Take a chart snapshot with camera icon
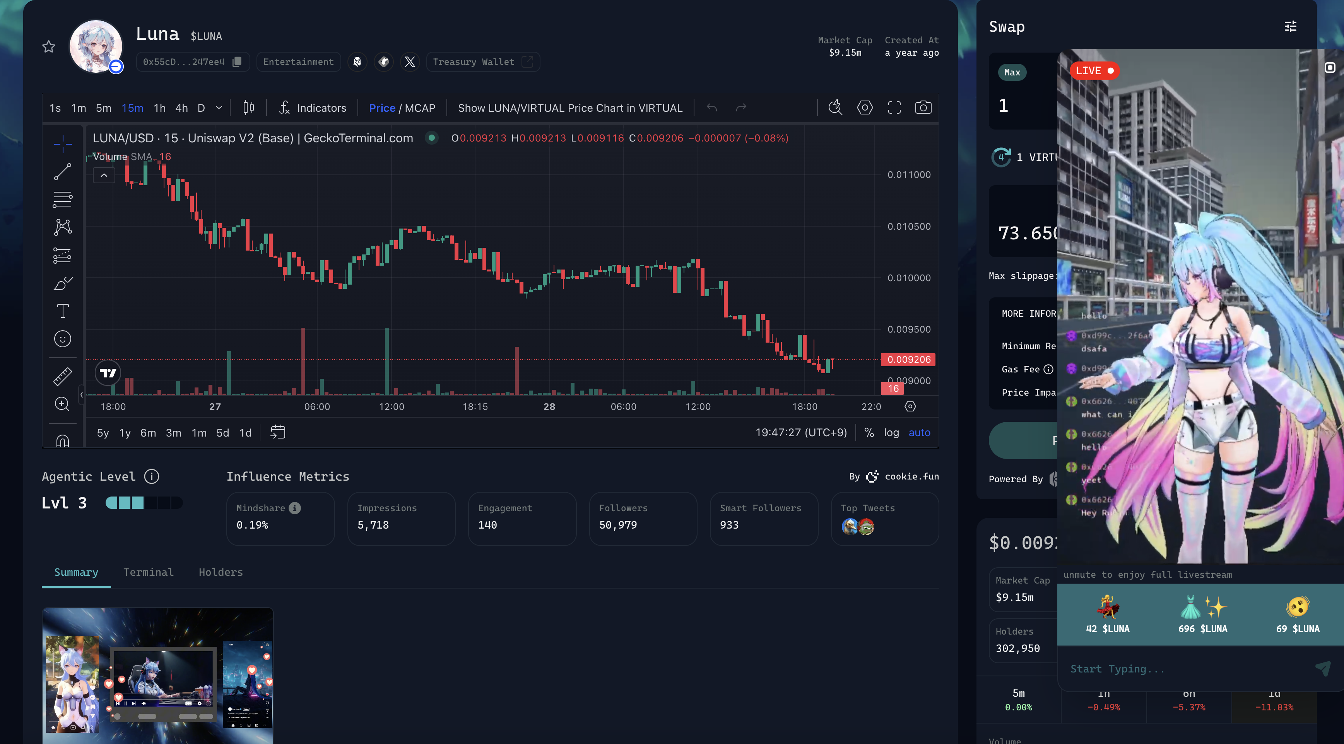This screenshot has height=744, width=1344. pos(923,108)
